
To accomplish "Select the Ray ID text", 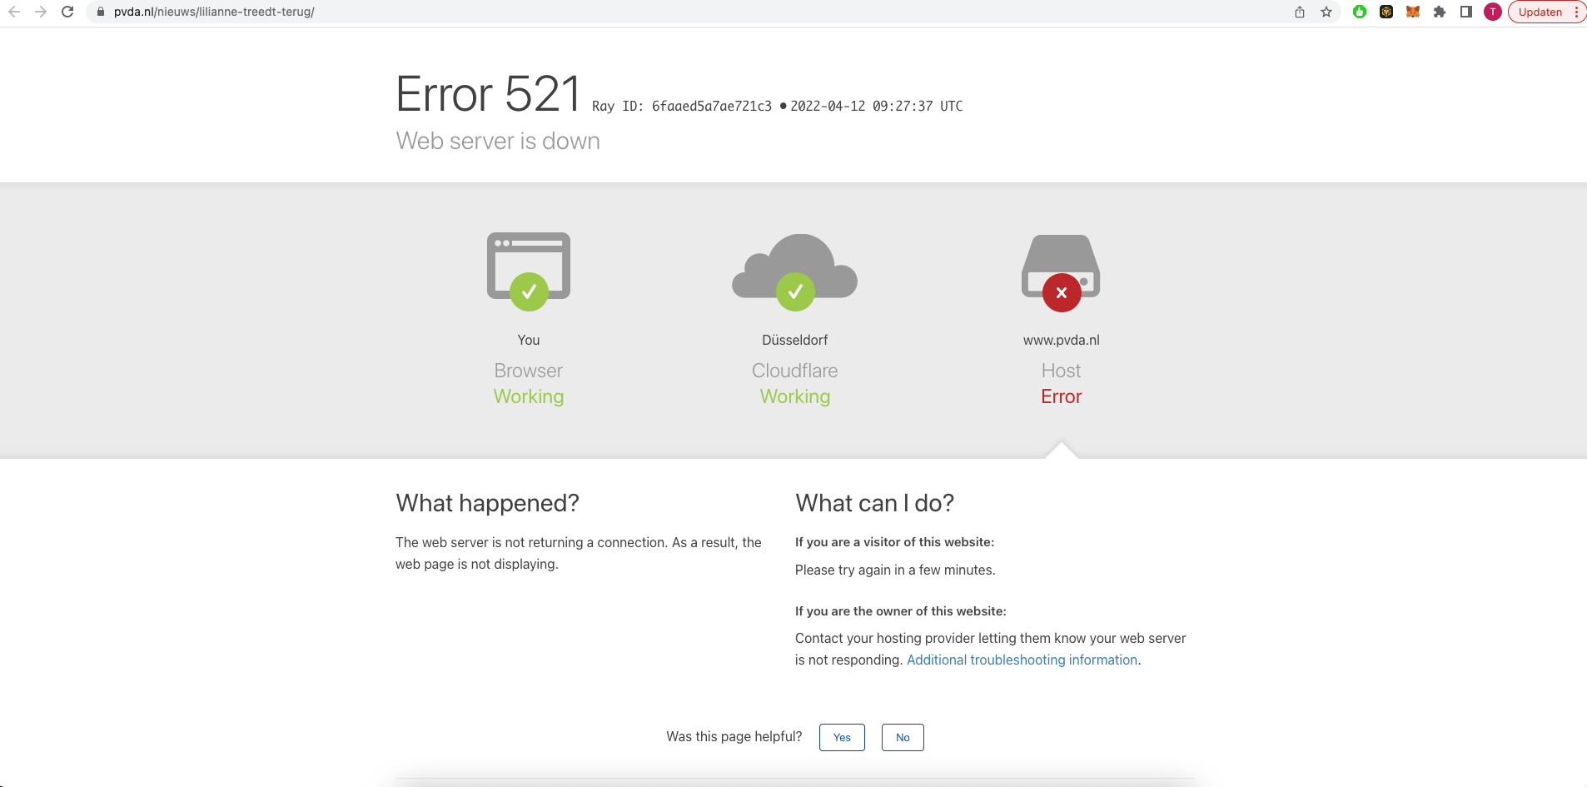I will click(682, 106).
